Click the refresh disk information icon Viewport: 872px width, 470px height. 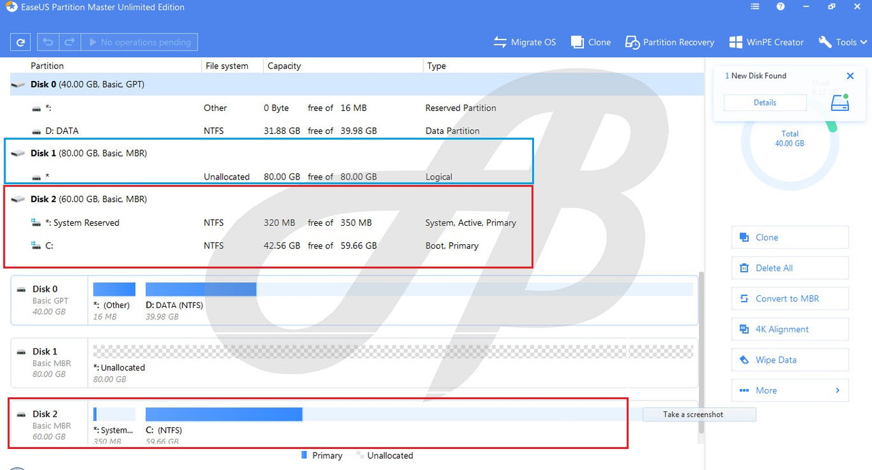pyautogui.click(x=20, y=42)
